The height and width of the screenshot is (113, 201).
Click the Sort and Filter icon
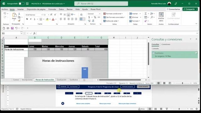[152, 13]
